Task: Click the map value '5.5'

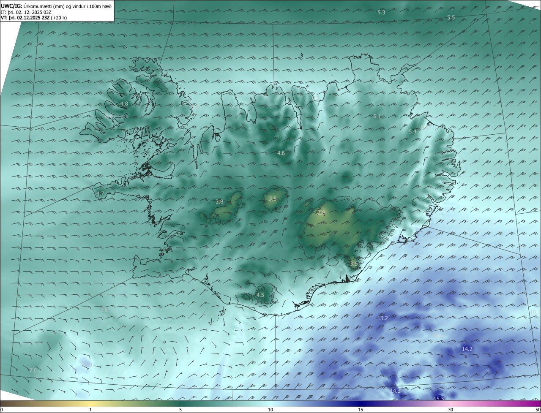Action: click(x=451, y=18)
